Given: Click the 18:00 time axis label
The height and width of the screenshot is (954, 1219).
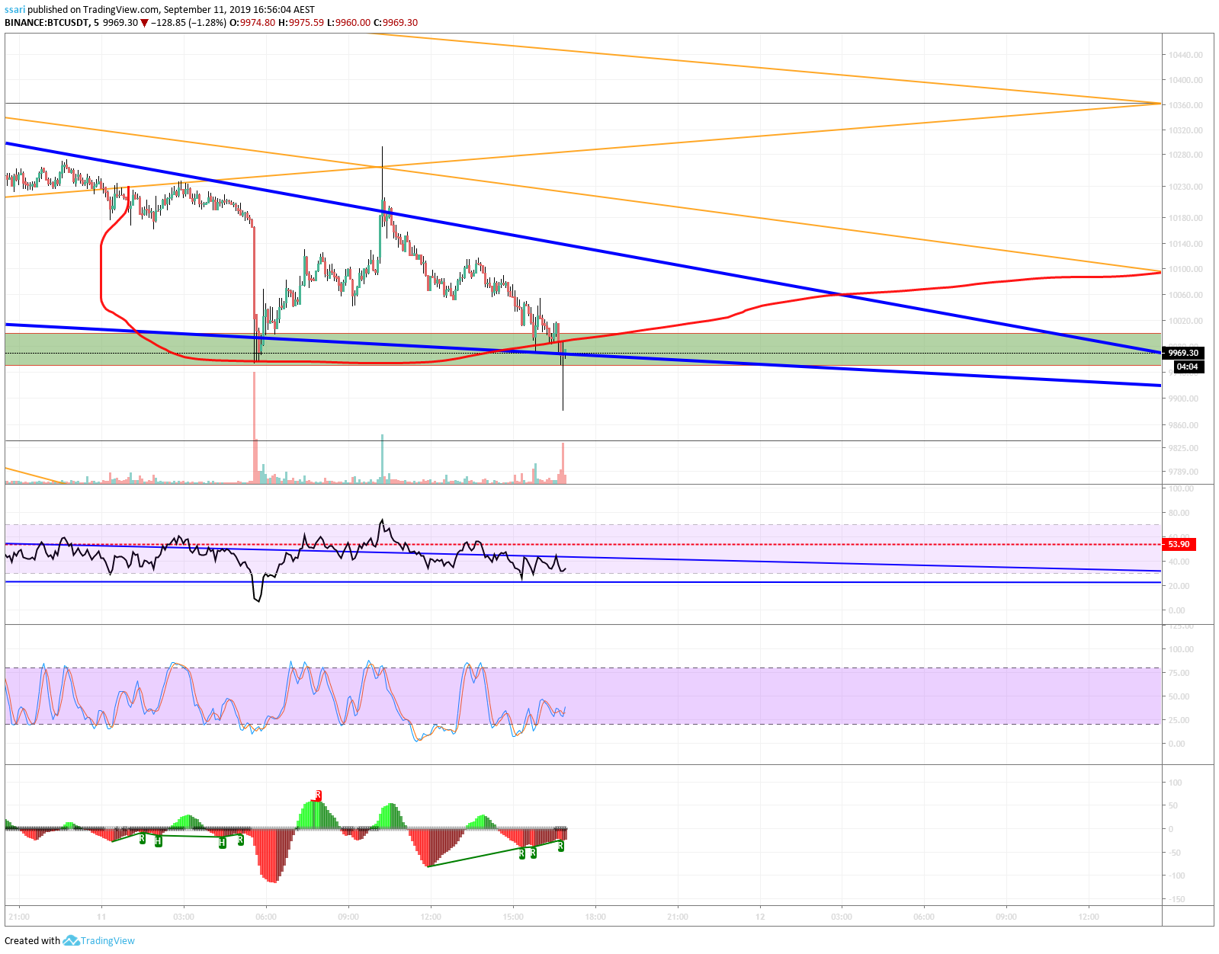Looking at the screenshot, I should (x=595, y=917).
